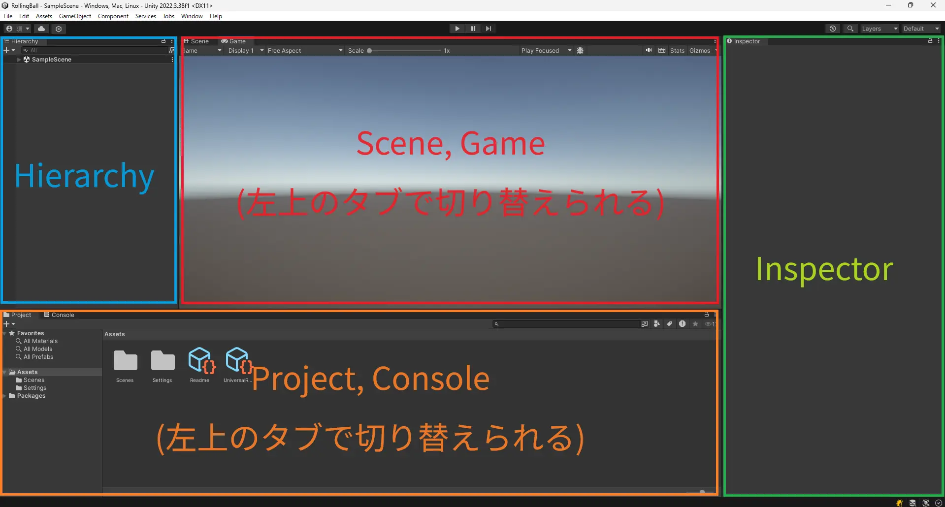Click the Search by Label tag icon

[669, 324]
